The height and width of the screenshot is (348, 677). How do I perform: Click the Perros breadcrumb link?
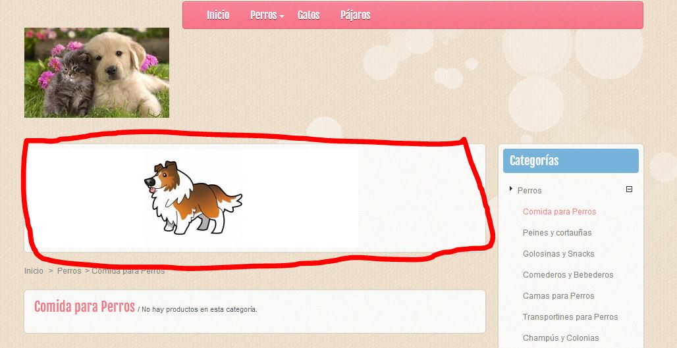pyautogui.click(x=69, y=271)
